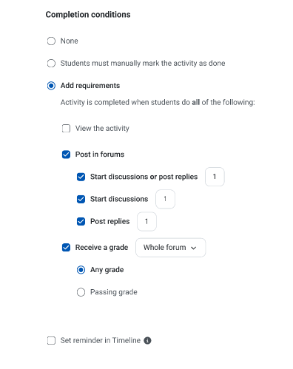Screen dimensions: 293x369
Task: Check the Set reminder in Timeline checkbox
Action: pyautogui.click(x=51, y=341)
